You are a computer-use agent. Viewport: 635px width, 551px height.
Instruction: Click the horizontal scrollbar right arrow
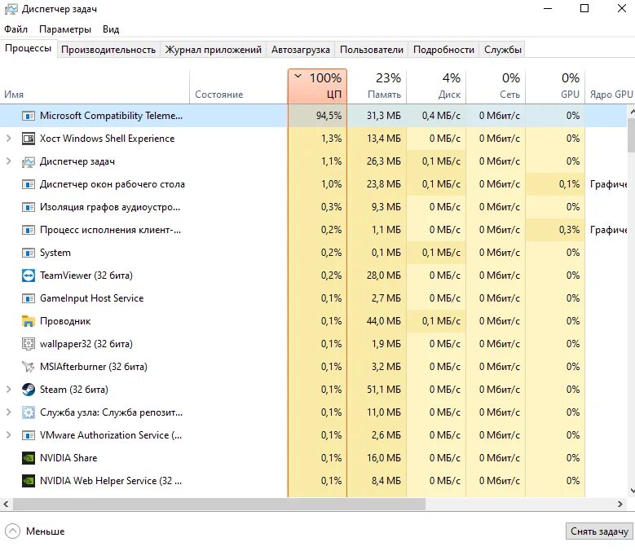(620, 504)
